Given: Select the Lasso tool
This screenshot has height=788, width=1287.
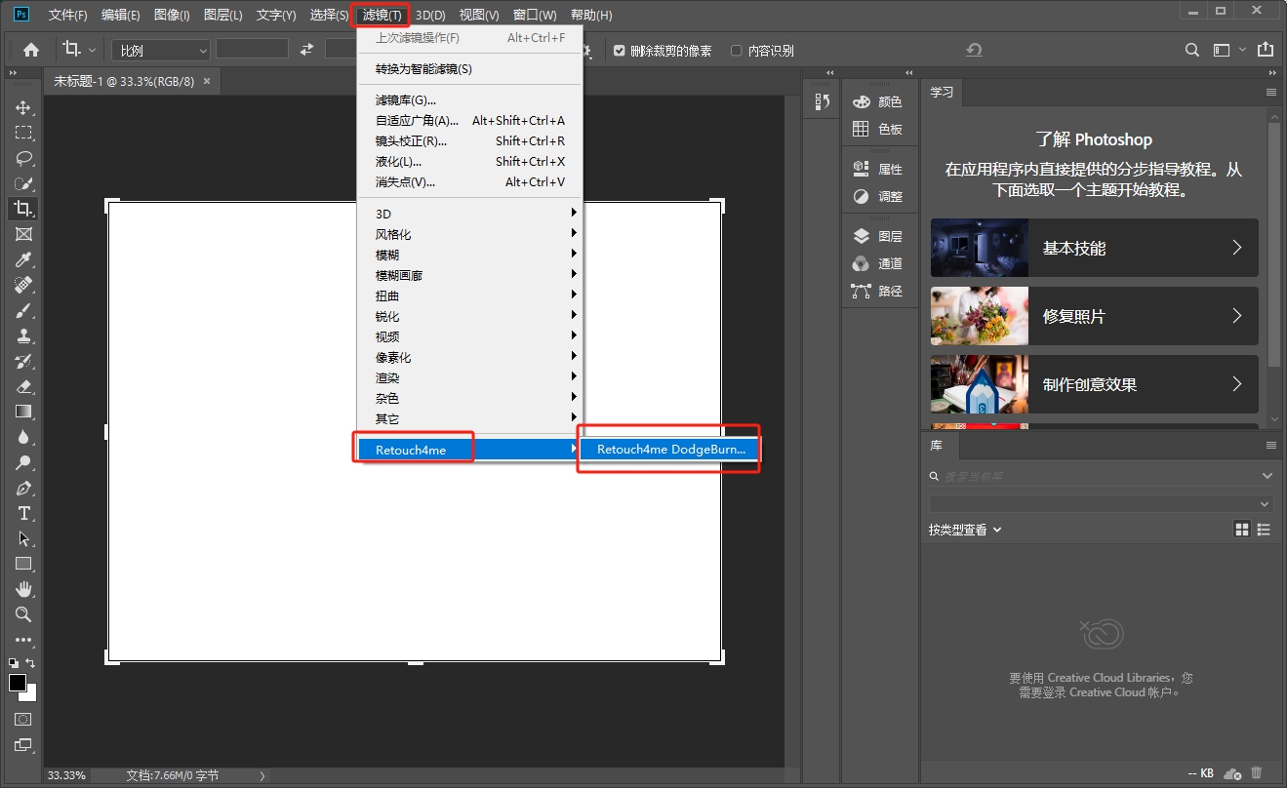Looking at the screenshot, I should [23, 158].
